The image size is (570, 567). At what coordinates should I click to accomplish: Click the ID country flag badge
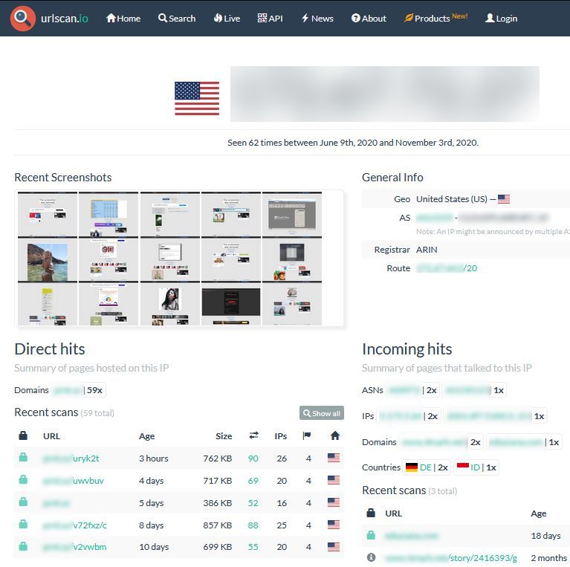pyautogui.click(x=468, y=467)
